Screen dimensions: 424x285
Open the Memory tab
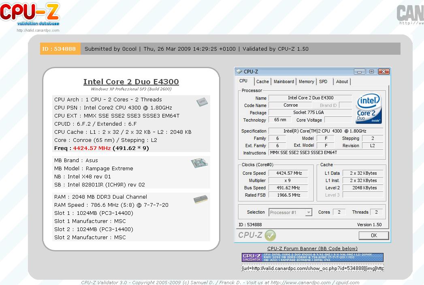tap(307, 81)
